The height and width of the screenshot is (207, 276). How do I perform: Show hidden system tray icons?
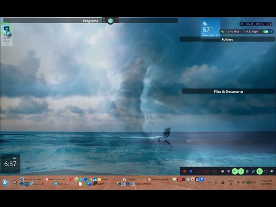pos(209,182)
